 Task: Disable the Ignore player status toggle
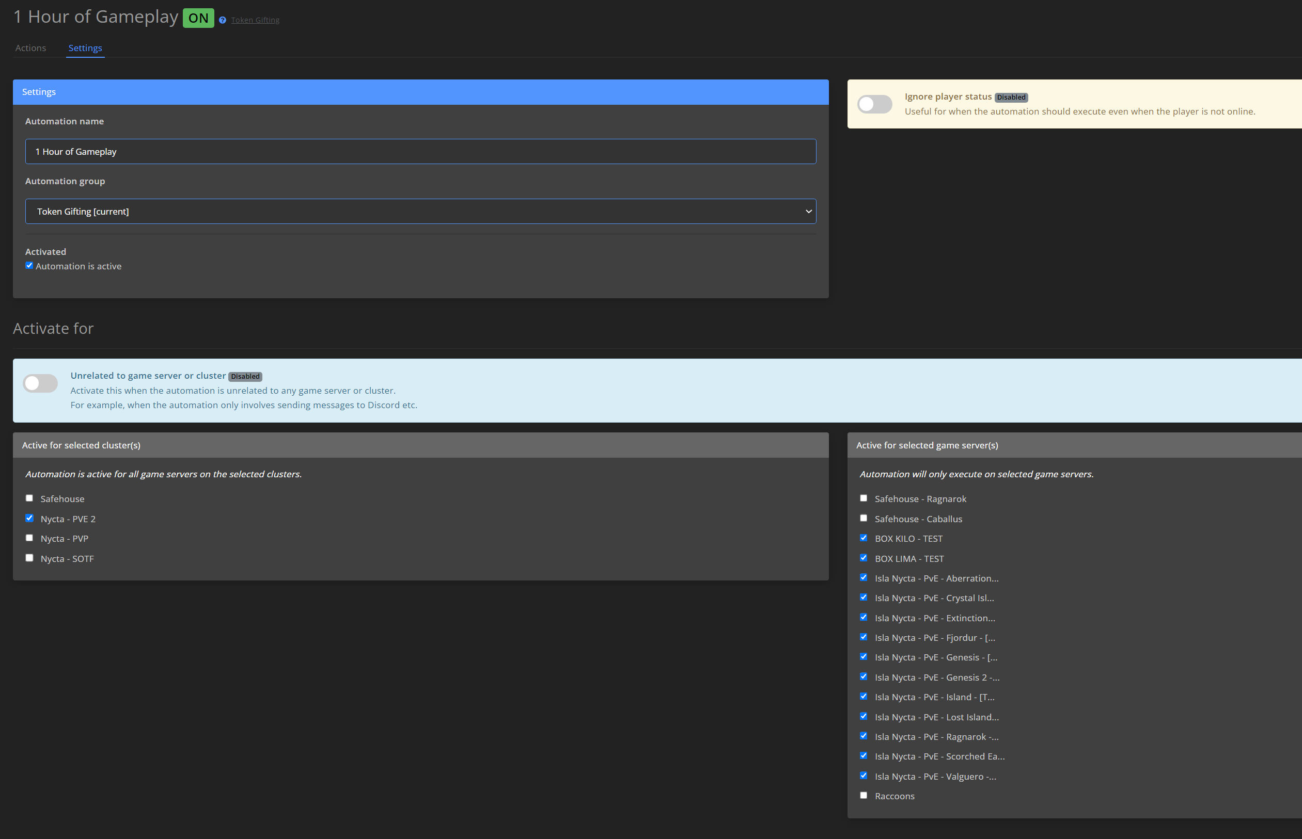(x=874, y=104)
